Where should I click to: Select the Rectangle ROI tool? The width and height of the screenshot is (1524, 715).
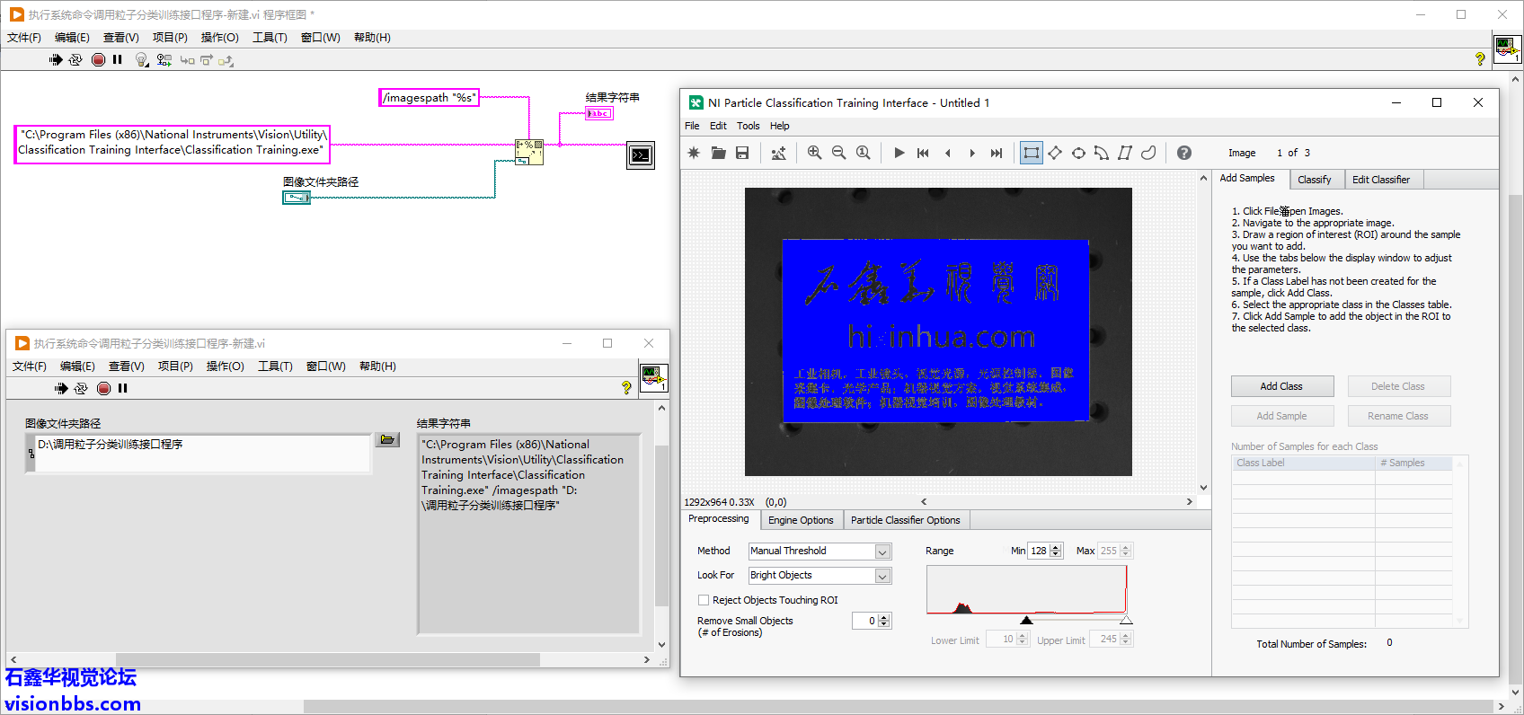pyautogui.click(x=1031, y=153)
